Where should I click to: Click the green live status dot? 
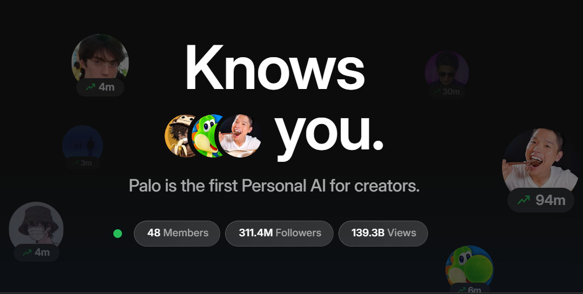(118, 234)
